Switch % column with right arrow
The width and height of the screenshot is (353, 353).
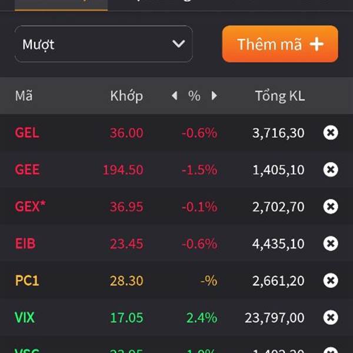(x=214, y=96)
